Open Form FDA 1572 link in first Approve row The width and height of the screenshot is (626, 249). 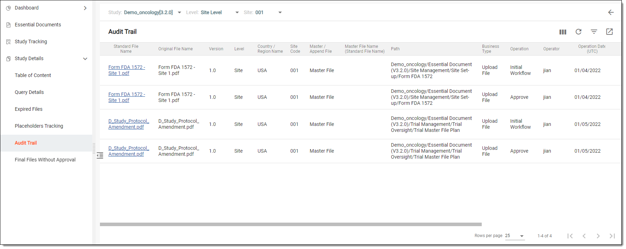(x=127, y=97)
